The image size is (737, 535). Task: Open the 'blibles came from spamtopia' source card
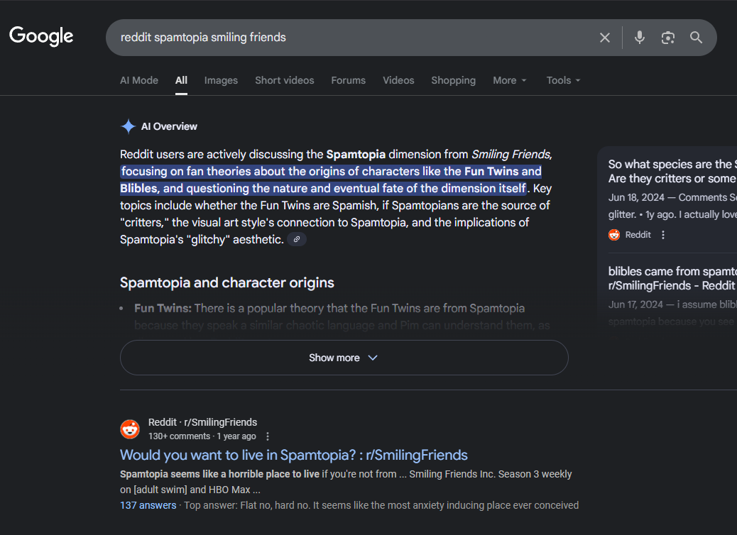pos(672,278)
